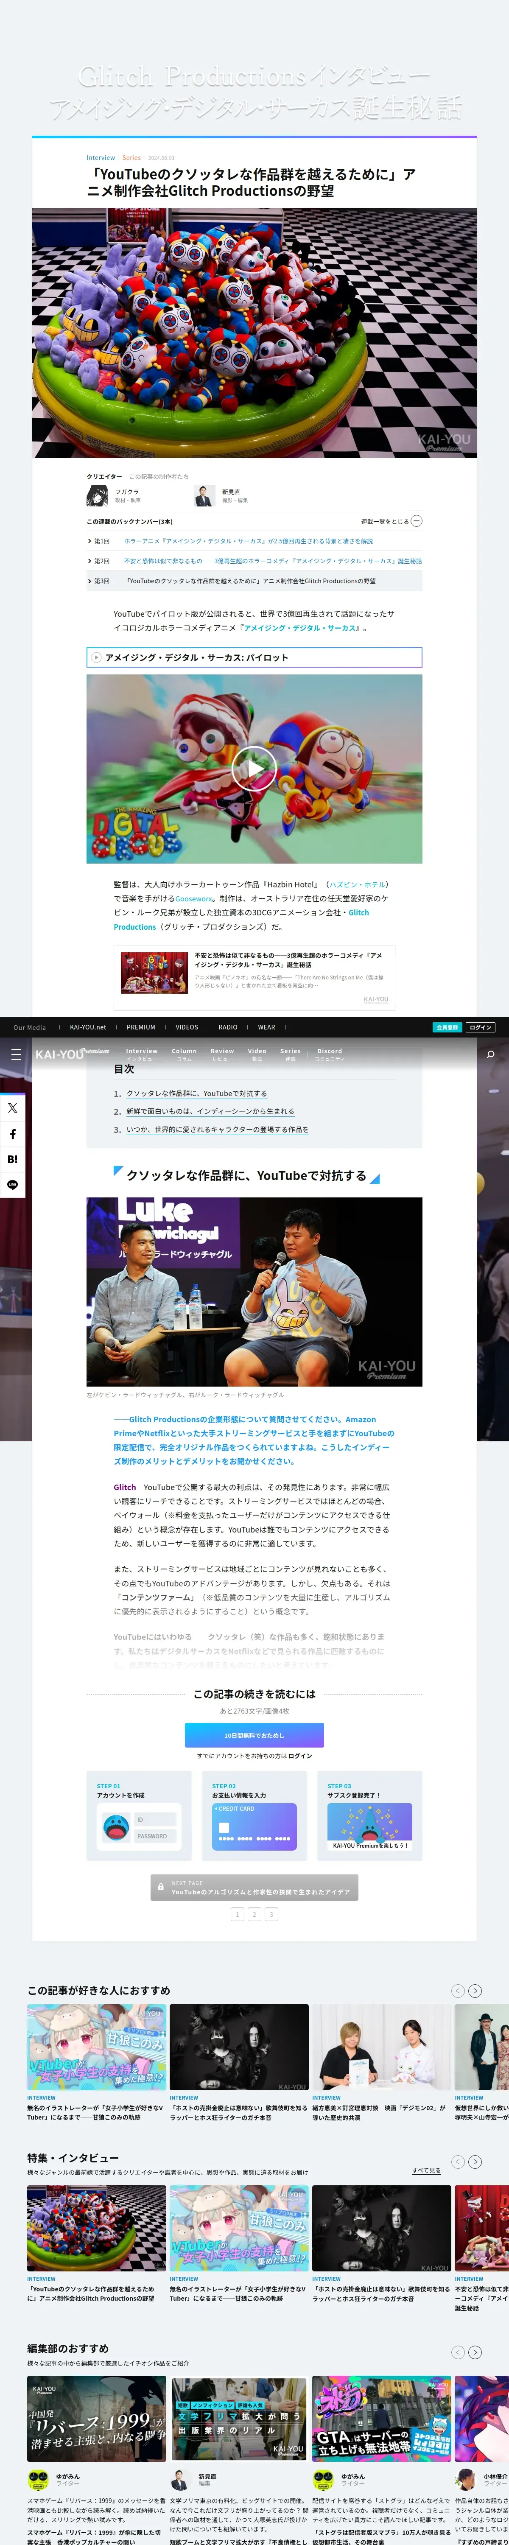
Task: Open 第3回 series entry
Action: [x=254, y=581]
